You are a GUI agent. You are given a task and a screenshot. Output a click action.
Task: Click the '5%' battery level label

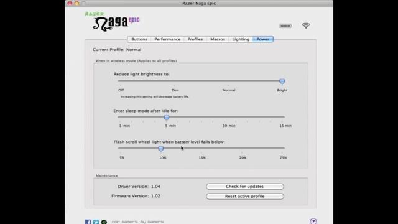122,157
